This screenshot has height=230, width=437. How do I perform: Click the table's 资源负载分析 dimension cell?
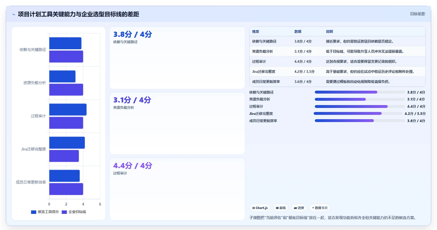coord(263,52)
